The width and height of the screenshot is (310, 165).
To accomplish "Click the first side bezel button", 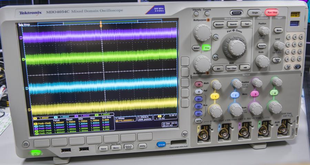I will (185, 61).
